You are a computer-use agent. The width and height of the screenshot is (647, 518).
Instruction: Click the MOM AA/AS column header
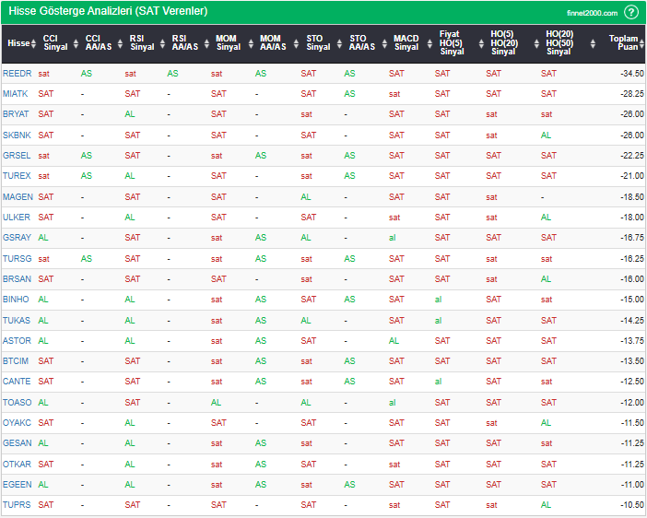click(273, 42)
